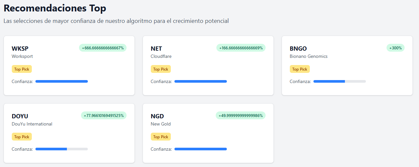Select the Top Pick tag on Cloudflare card
The width and height of the screenshot is (419, 167).
click(x=161, y=69)
